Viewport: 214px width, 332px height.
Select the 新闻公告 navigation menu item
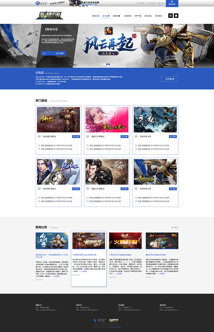click(96, 16)
